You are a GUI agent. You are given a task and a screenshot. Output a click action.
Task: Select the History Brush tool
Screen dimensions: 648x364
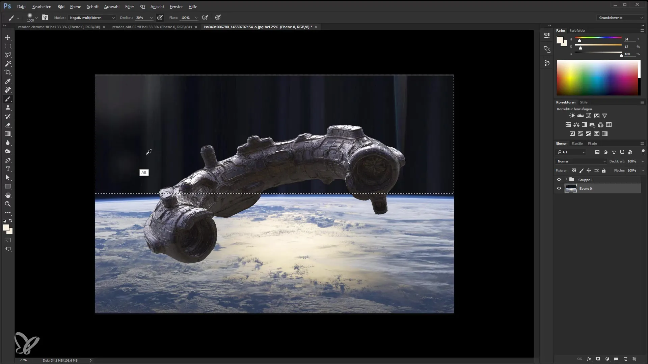point(8,116)
